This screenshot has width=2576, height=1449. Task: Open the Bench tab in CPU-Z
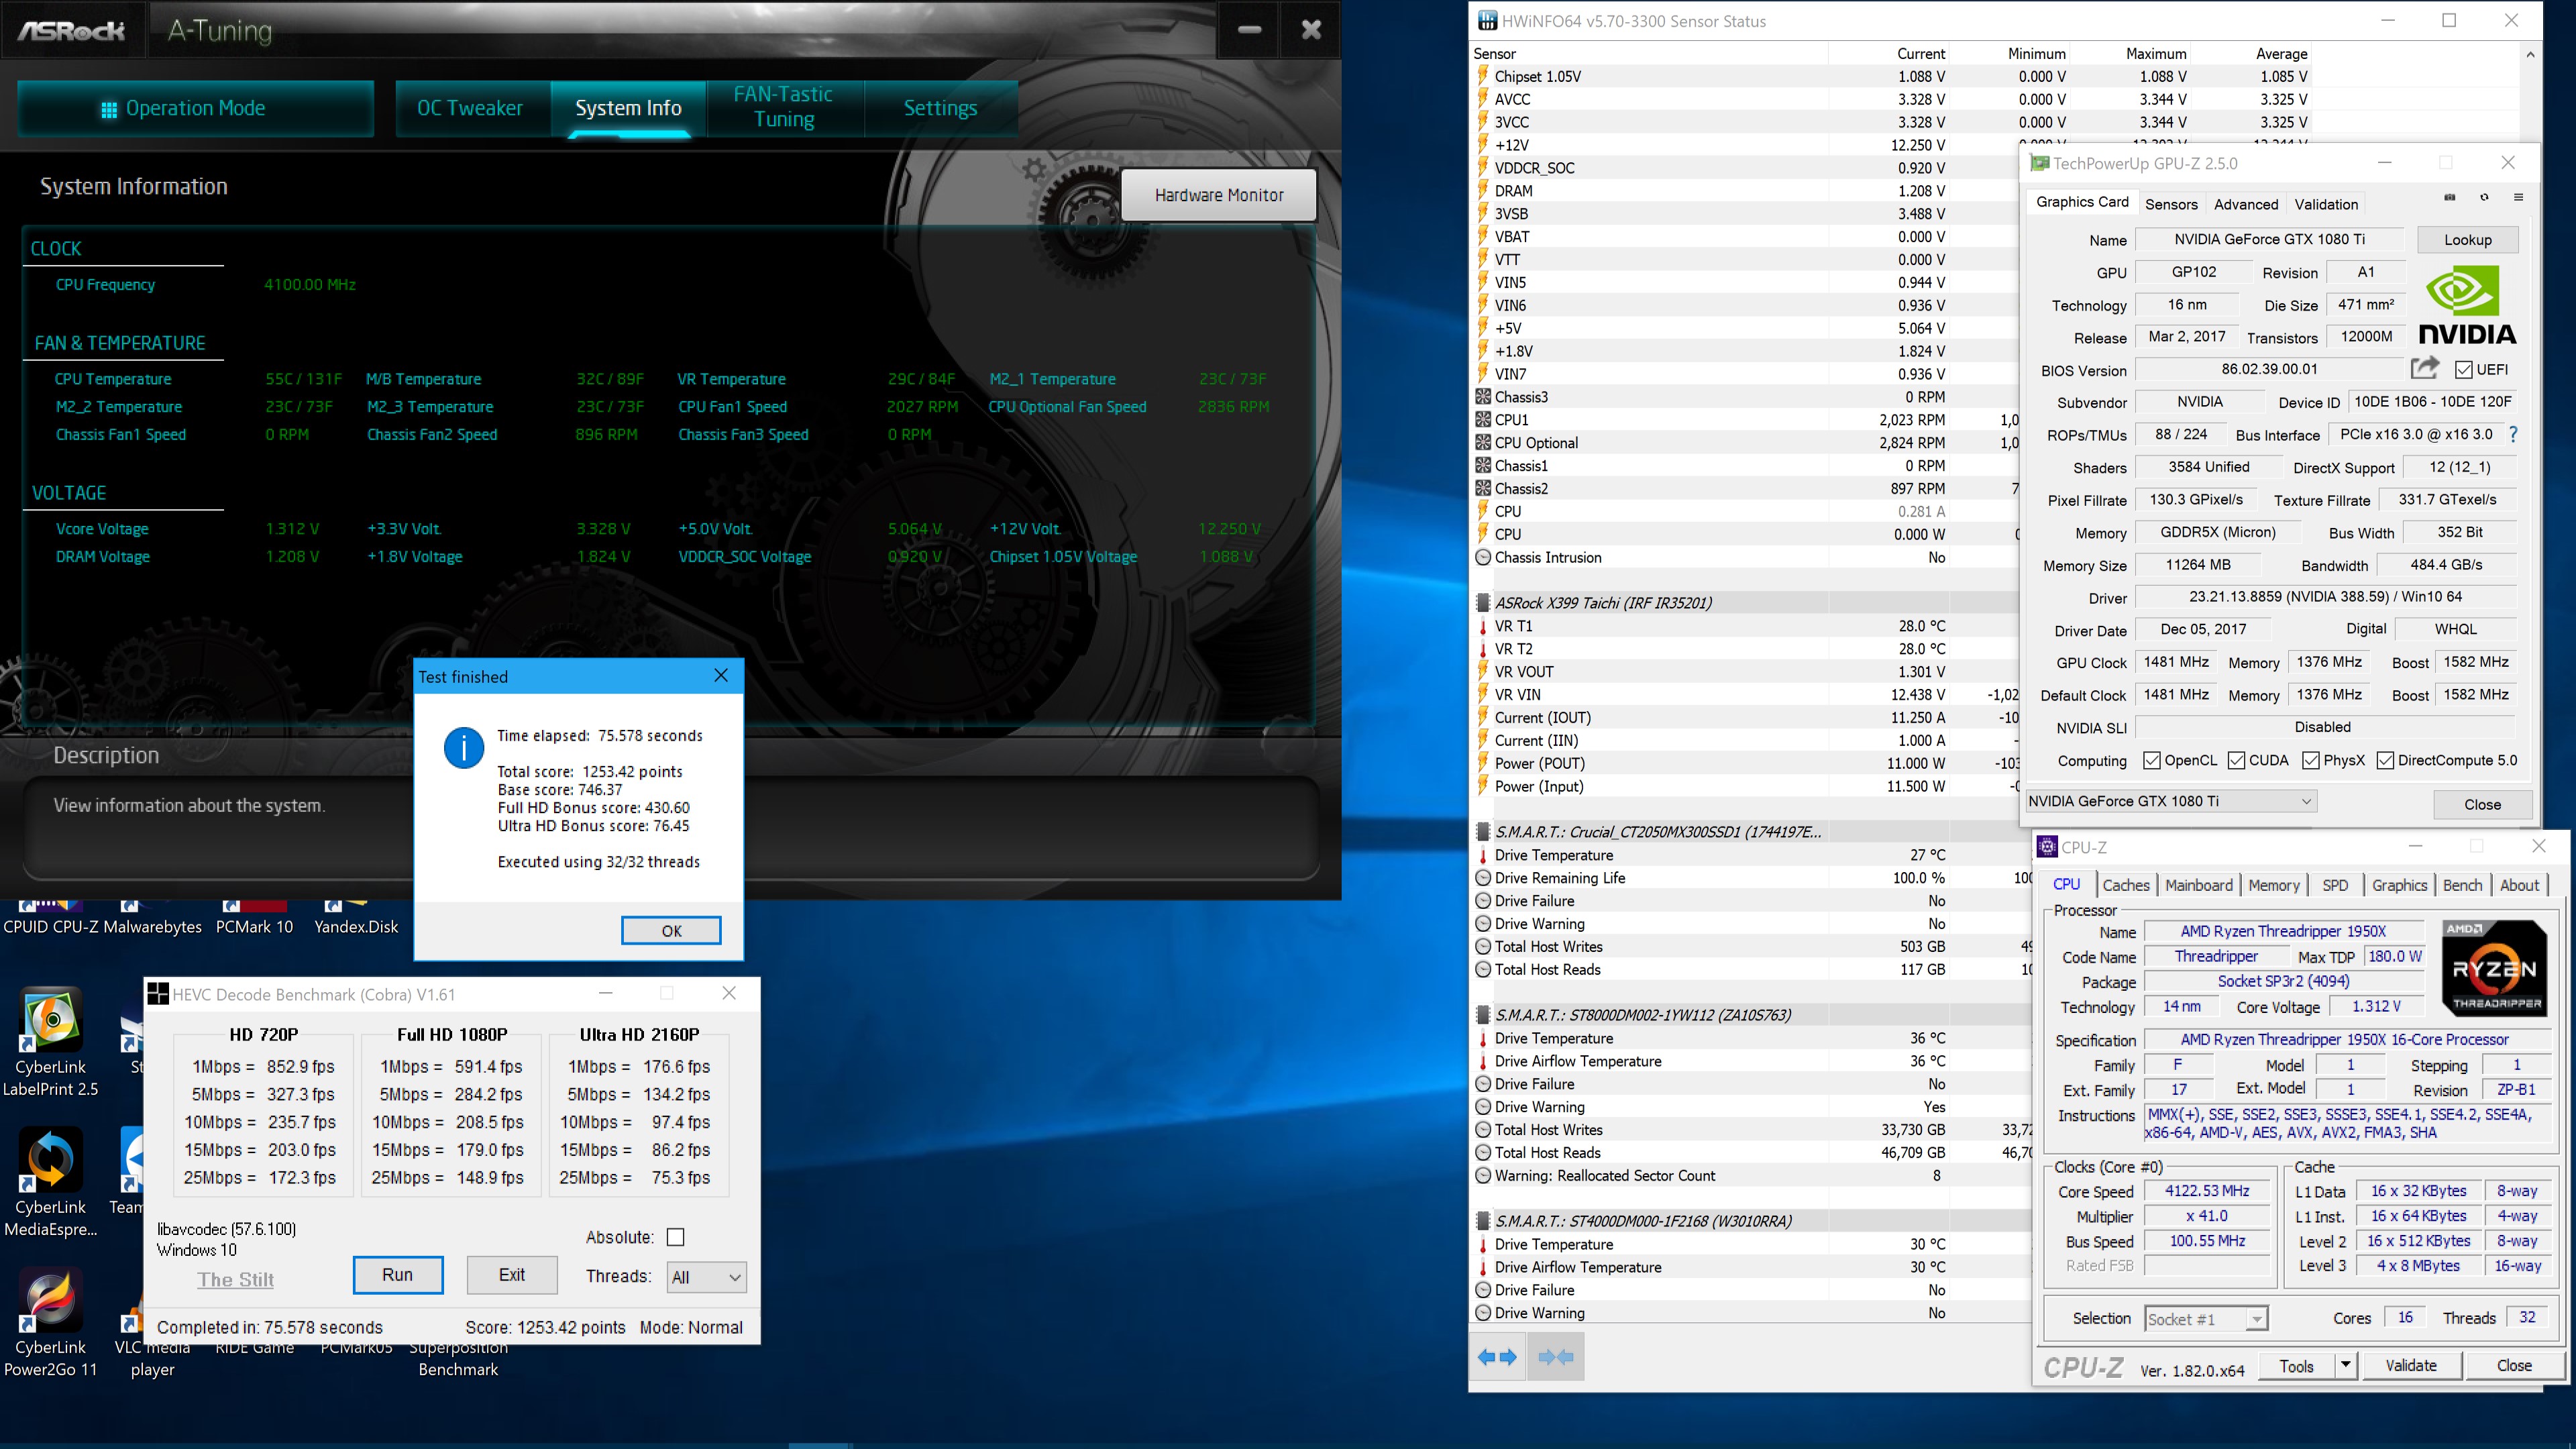coord(2462,885)
